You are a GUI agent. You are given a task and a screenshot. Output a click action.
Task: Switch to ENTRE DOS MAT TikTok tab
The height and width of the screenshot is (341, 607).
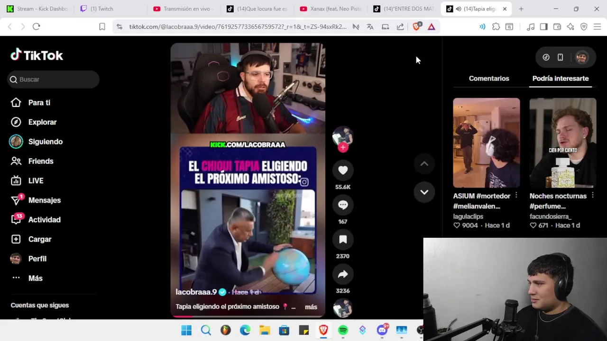coord(405,9)
